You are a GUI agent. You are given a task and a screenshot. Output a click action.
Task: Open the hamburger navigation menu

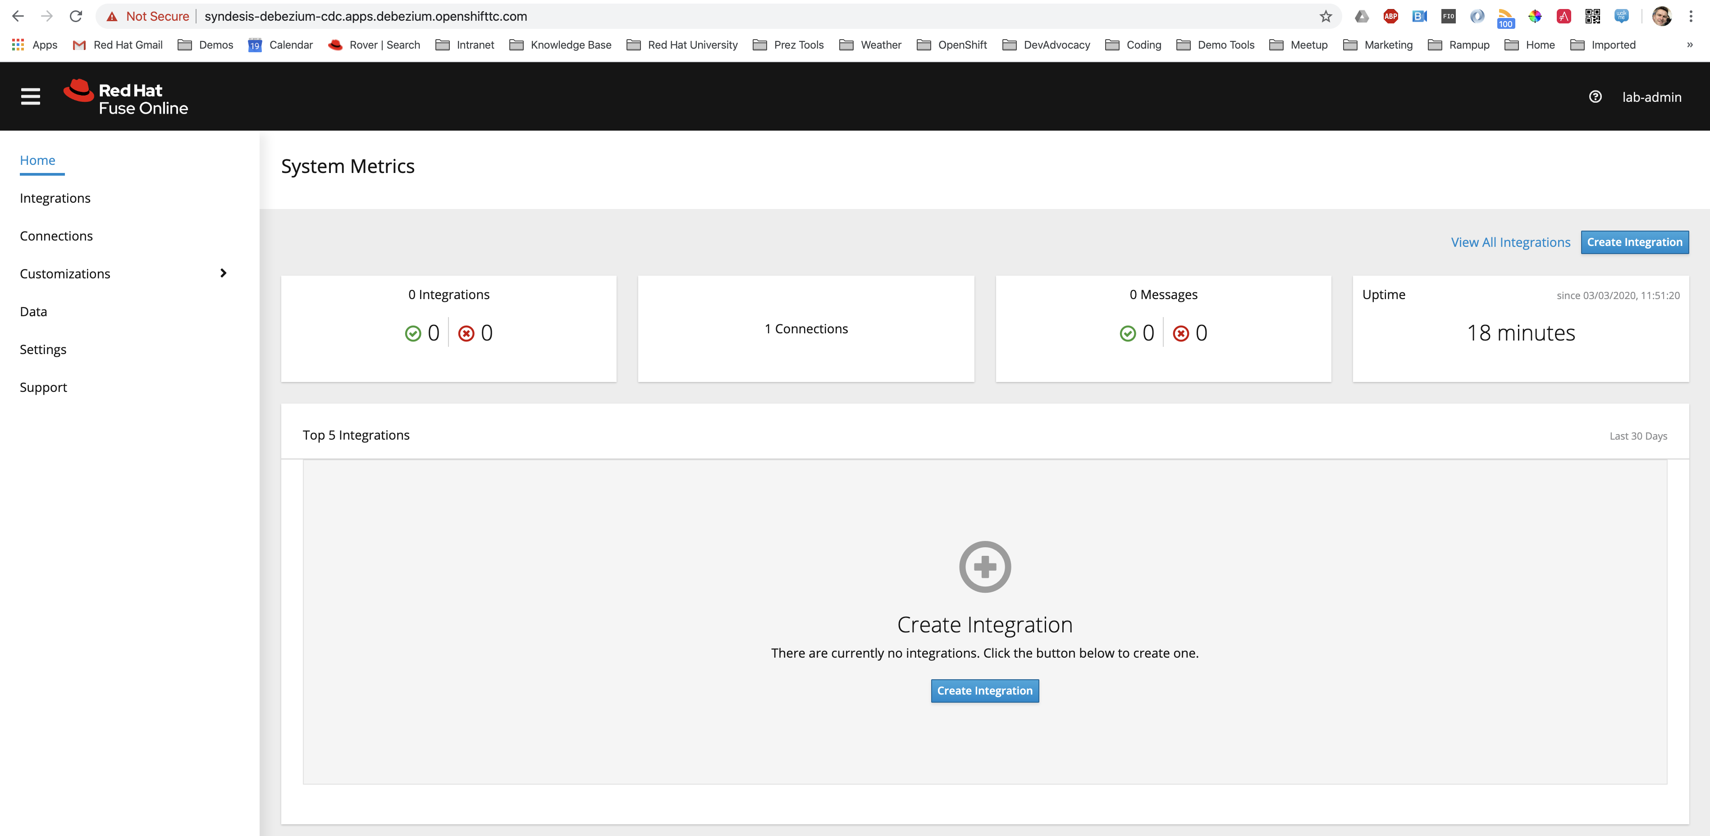31,97
